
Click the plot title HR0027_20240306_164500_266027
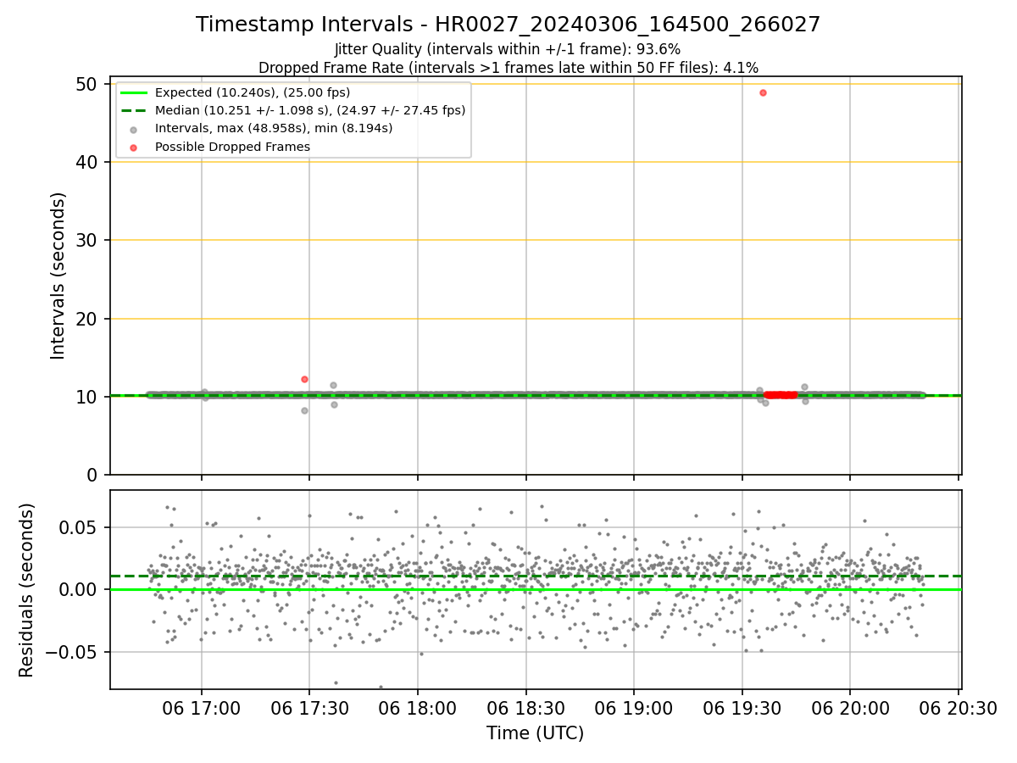(508, 25)
